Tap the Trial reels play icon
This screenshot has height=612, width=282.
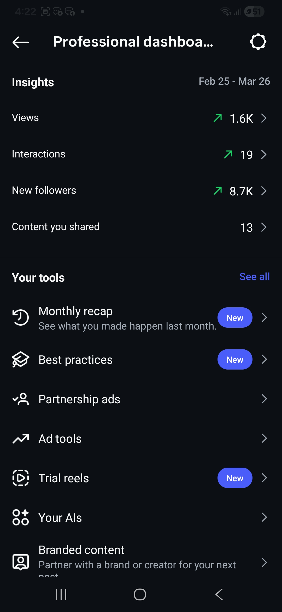click(x=21, y=478)
